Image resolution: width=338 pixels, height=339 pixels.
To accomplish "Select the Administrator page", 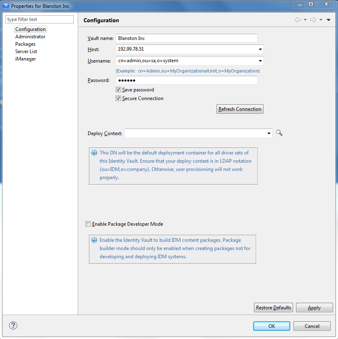I will (30, 37).
